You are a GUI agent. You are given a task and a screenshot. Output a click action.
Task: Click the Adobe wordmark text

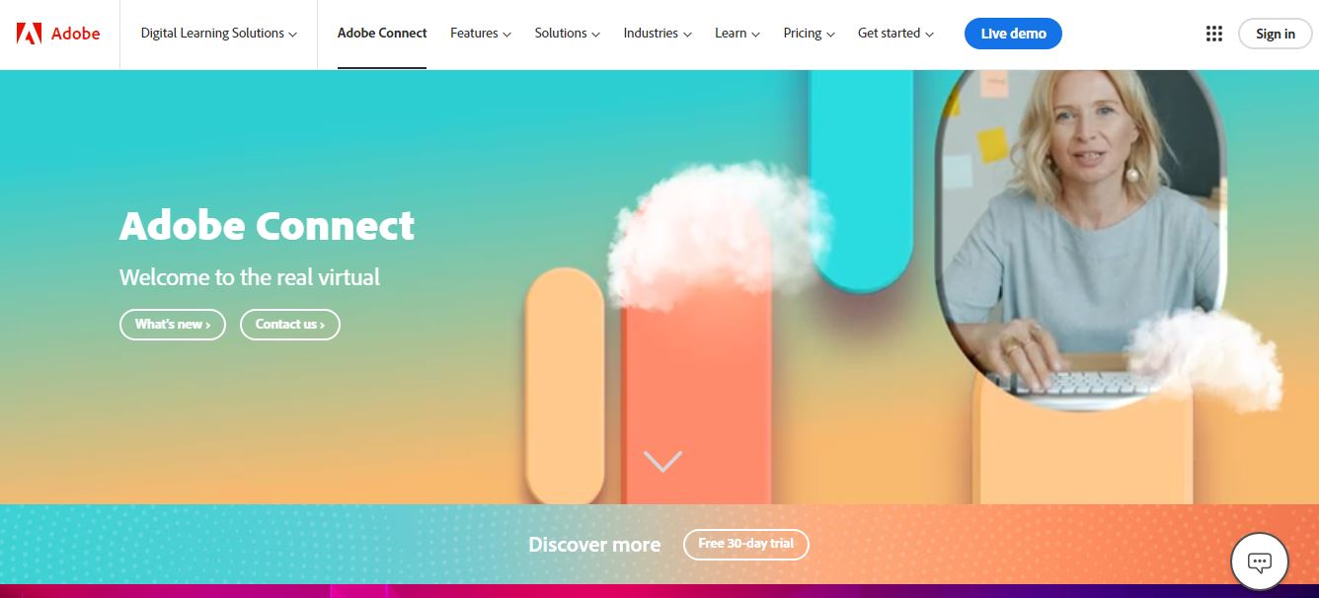76,34
